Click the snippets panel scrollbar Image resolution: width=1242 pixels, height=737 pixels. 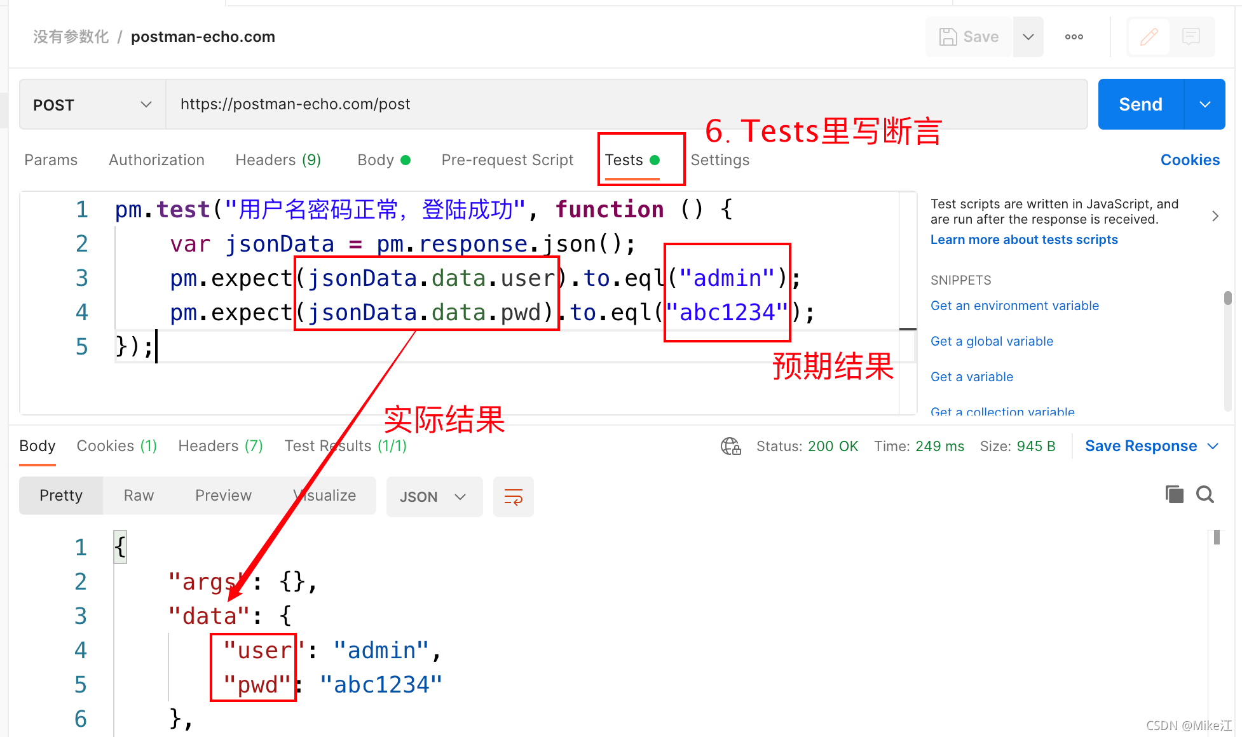pos(1228,299)
